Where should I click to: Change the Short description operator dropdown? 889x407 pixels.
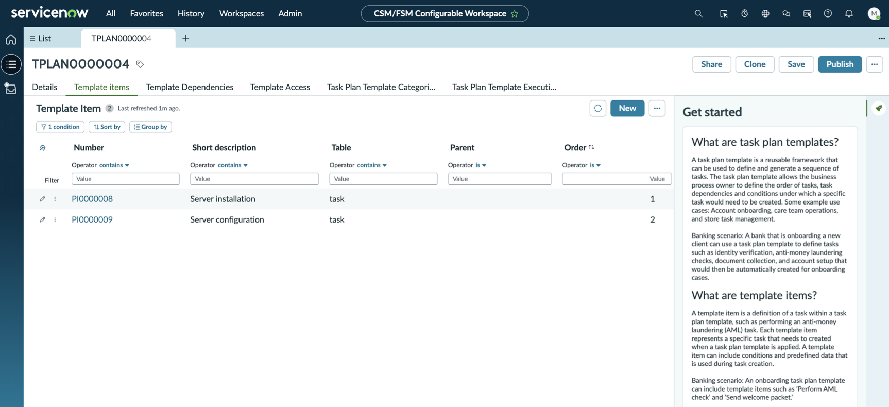[233, 165]
